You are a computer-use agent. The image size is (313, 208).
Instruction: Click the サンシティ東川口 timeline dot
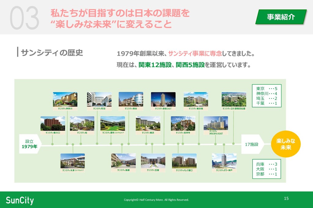[x=52, y=144]
